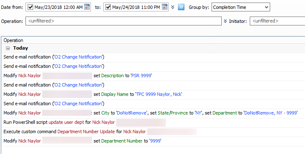Expand the date range options chevron

tap(173, 7)
